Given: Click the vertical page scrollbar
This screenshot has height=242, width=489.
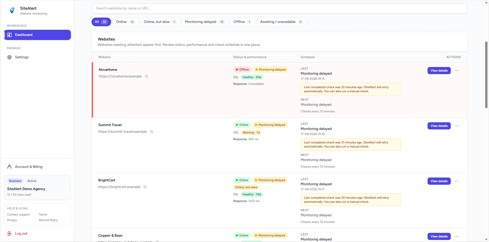Looking at the screenshot, I should (x=486, y=75).
